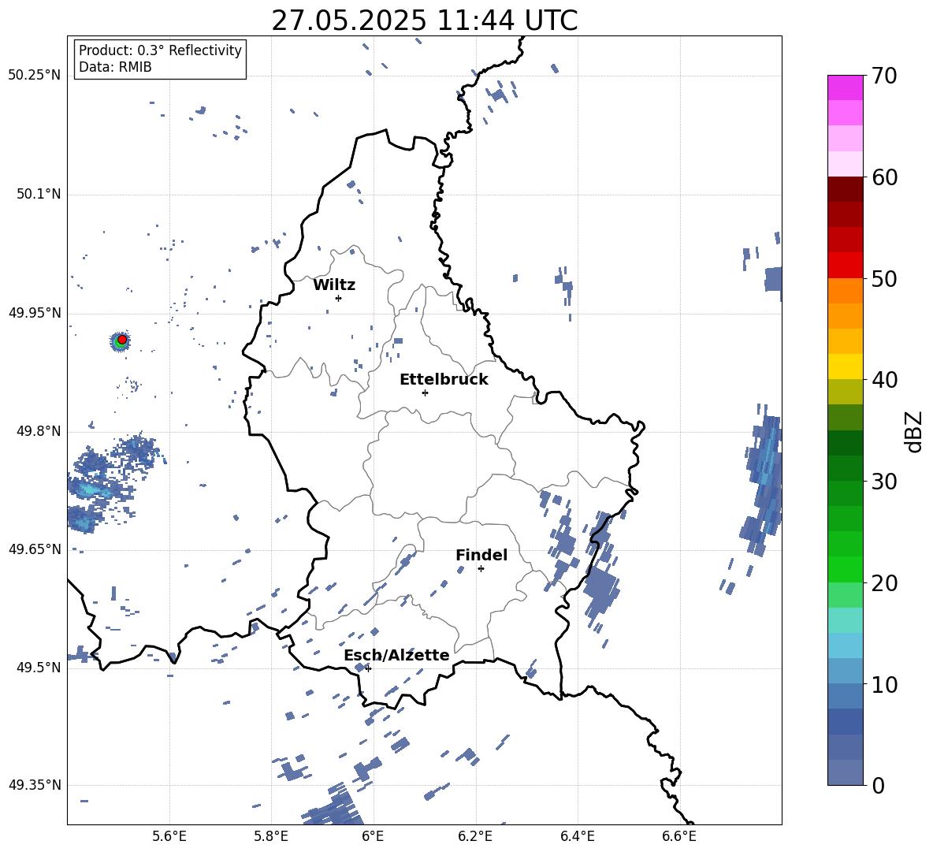Viewport: 933px width, 852px height.
Task: Click the 50.25°N latitude tick label
Action: [x=35, y=76]
